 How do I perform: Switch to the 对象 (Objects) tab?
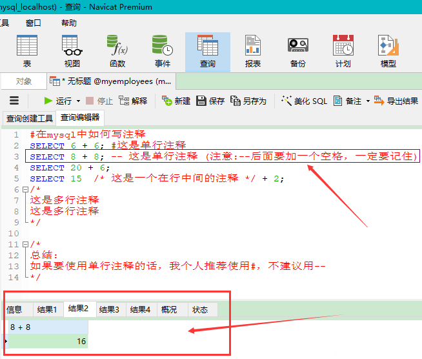click(x=24, y=81)
